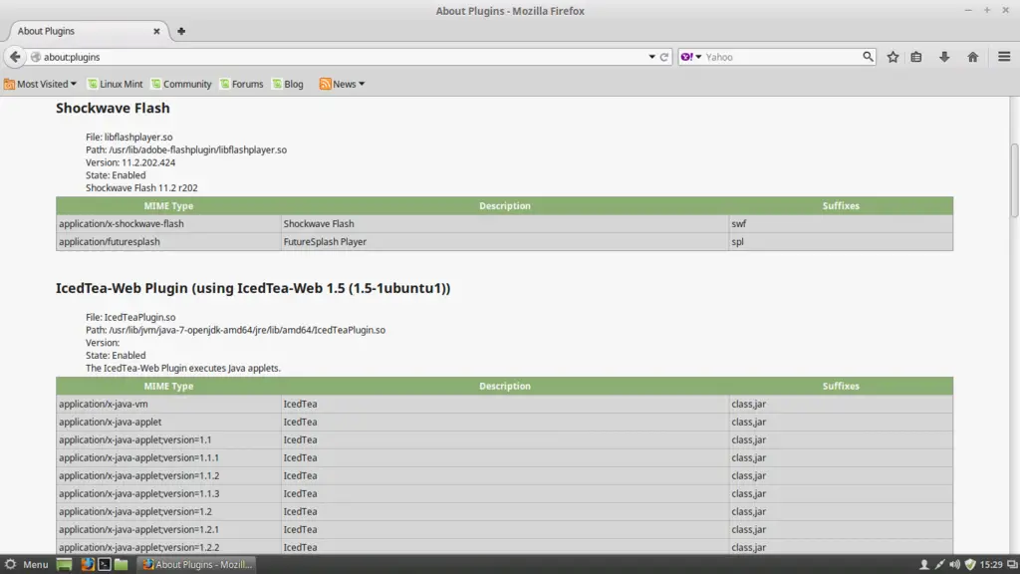The height and width of the screenshot is (574, 1020).
Task: Click the update manager shield icon
Action: 970,564
